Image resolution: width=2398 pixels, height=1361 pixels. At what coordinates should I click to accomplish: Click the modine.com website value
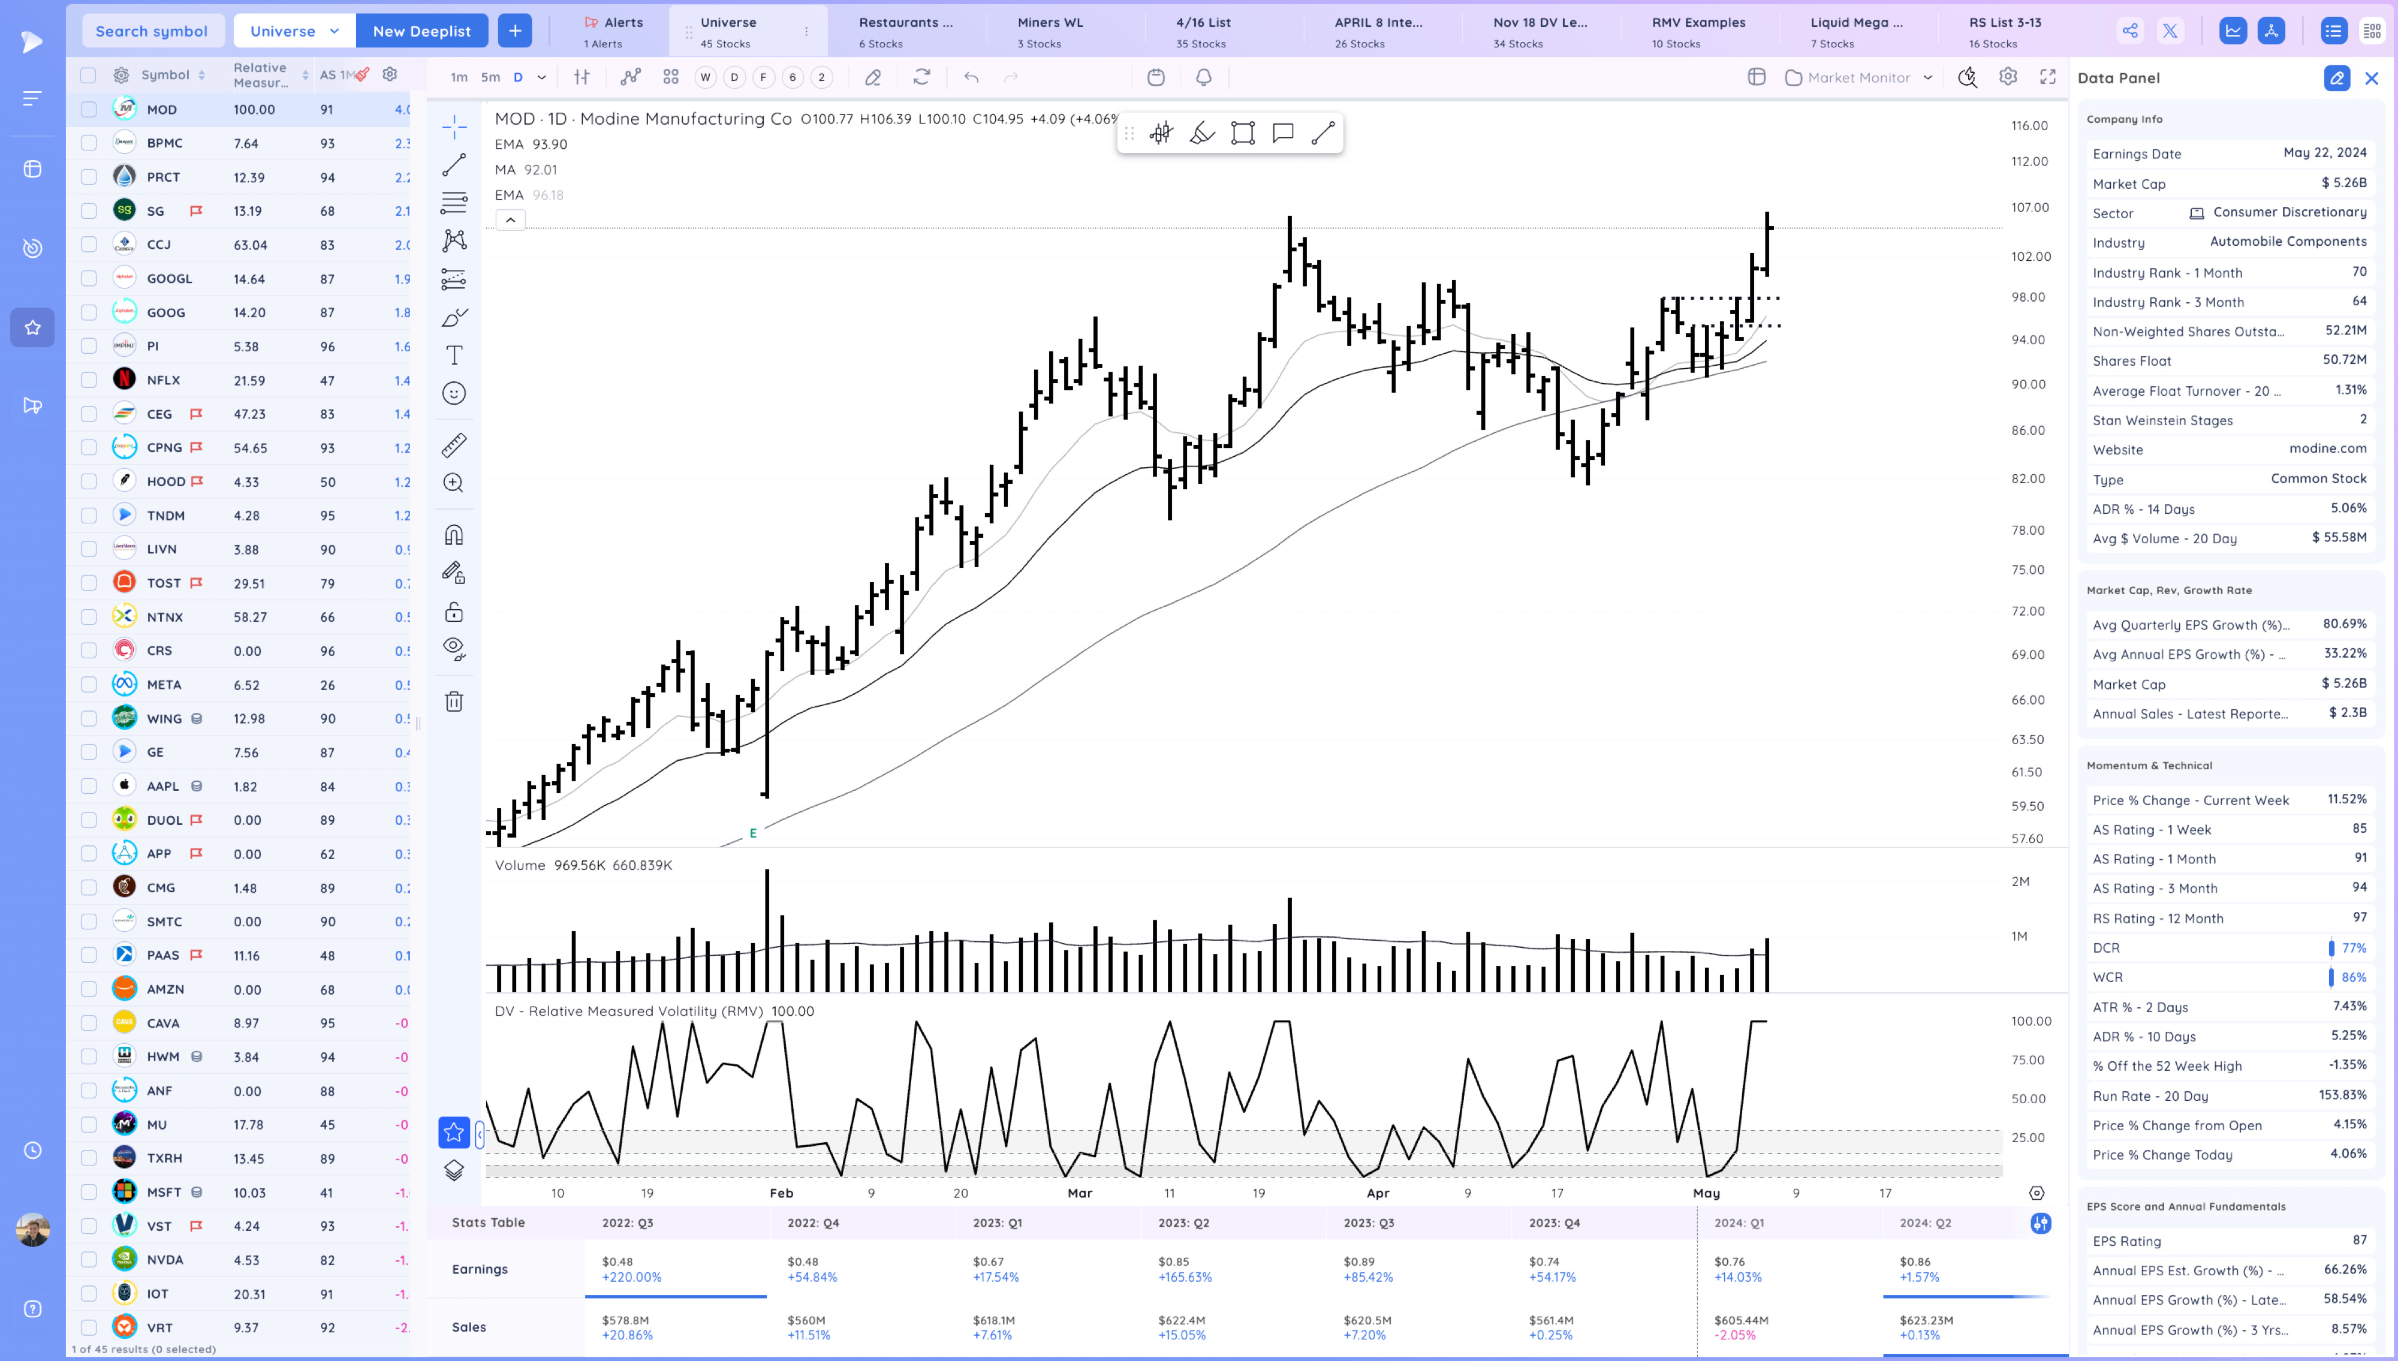[x=2327, y=448]
